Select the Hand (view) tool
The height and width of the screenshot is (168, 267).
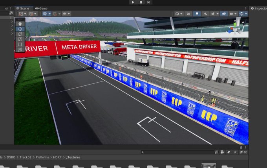(20, 24)
